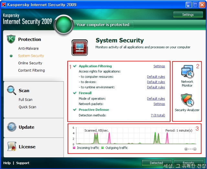207x169 pixels.
Task: Toggle Application Filtering green checkmark
Action: point(75,66)
